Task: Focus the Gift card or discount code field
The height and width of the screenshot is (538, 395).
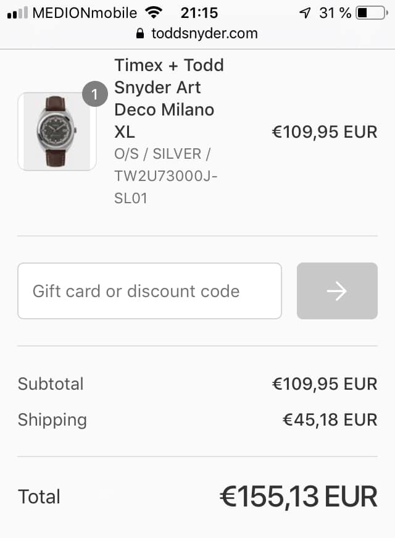Action: point(149,291)
